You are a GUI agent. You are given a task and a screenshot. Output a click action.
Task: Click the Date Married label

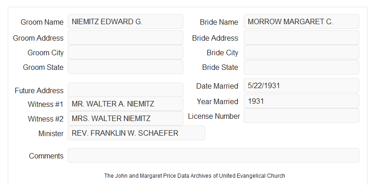(217, 86)
